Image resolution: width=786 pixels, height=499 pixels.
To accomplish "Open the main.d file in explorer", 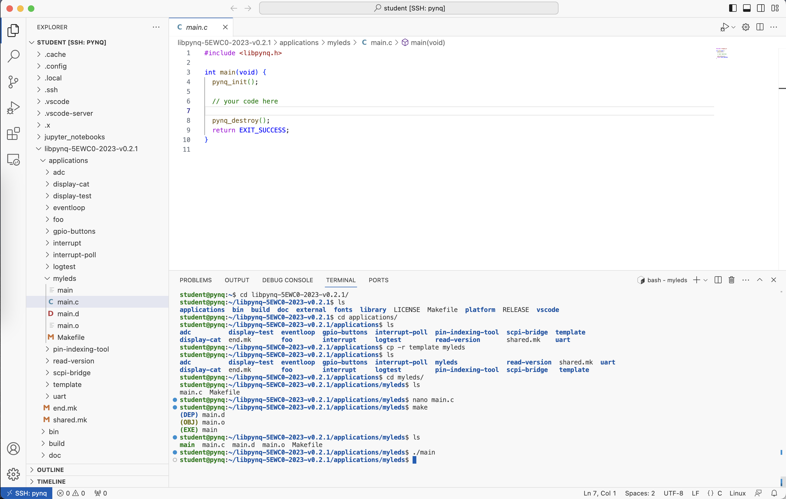I will 68,314.
